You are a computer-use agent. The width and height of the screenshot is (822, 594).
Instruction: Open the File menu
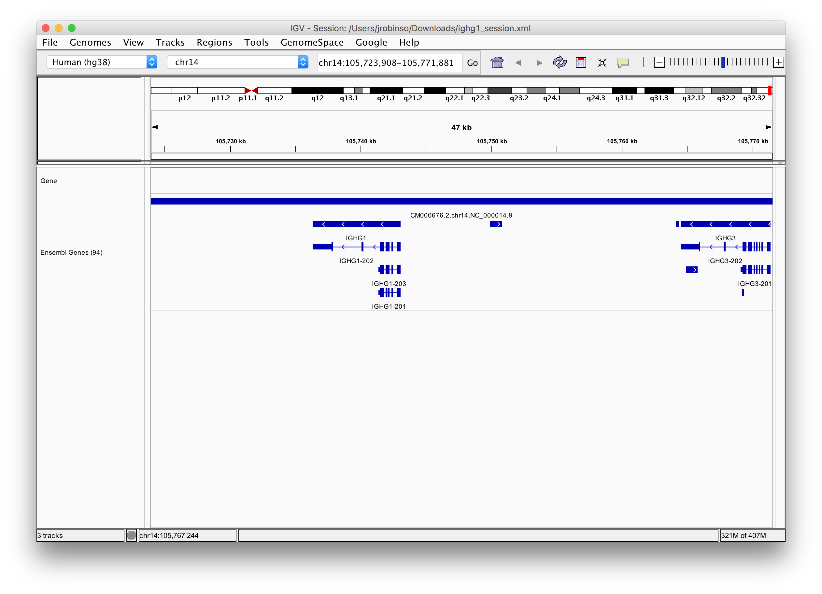(50, 42)
